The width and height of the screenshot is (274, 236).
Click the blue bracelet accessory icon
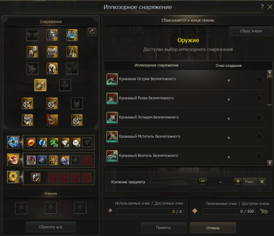coord(13,142)
